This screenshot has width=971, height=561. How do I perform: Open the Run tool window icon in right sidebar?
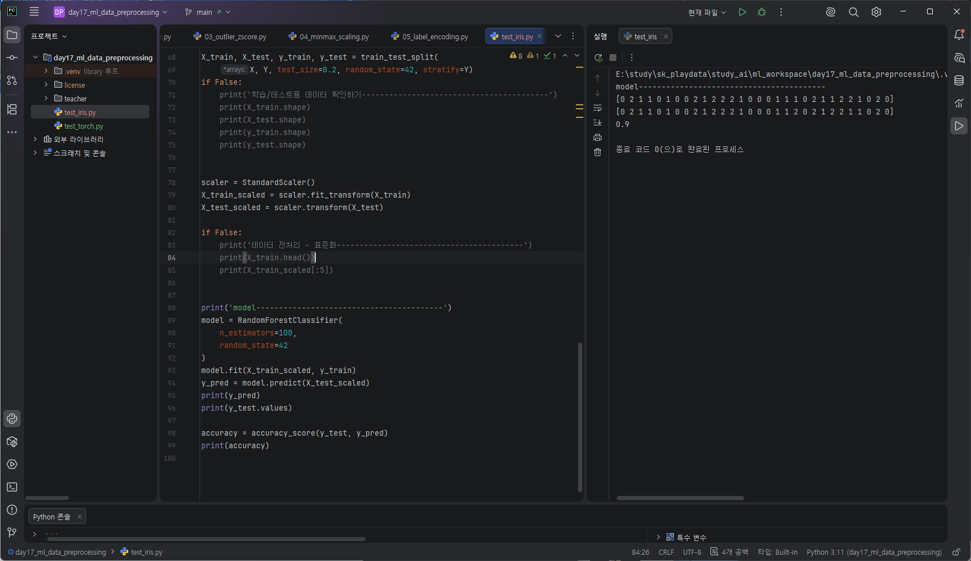coord(959,126)
